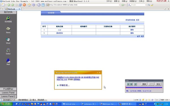The image size is (170, 106).
Task: Click the orange Stop loading icon
Action: point(24,5)
